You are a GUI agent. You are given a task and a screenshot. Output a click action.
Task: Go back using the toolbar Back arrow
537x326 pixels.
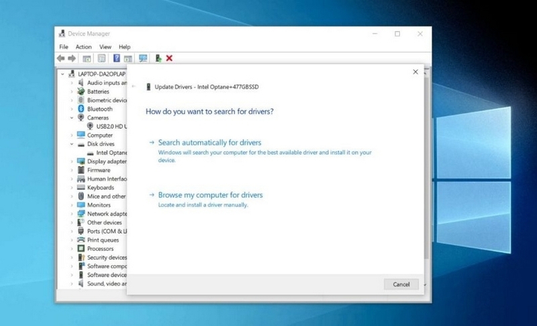pyautogui.click(x=61, y=58)
